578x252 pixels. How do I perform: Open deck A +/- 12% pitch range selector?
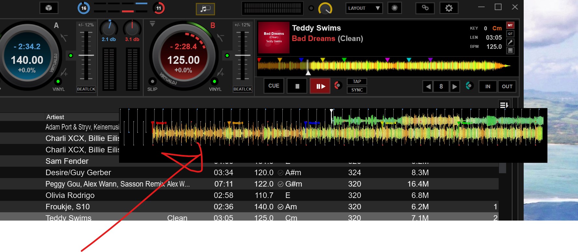[x=86, y=25]
